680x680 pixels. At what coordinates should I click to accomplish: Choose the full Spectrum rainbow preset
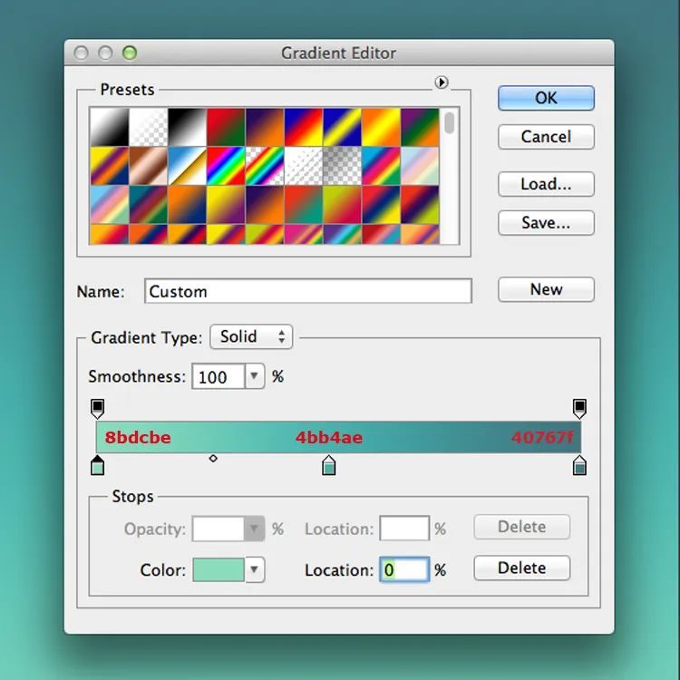click(x=226, y=166)
